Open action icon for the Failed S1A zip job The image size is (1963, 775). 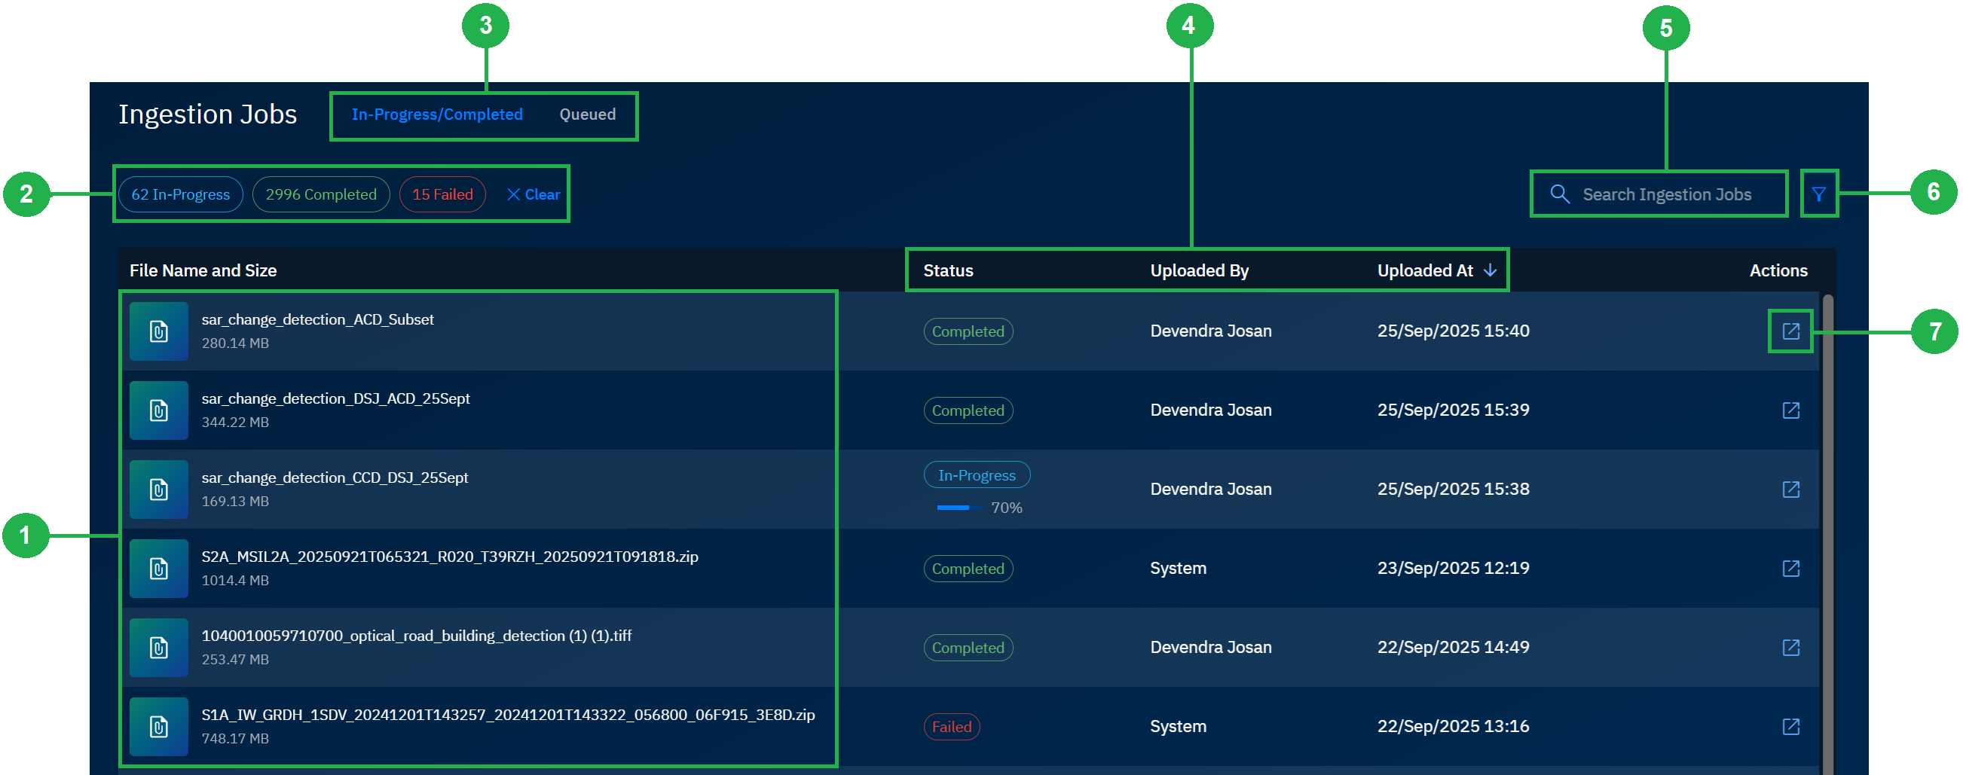(1790, 726)
